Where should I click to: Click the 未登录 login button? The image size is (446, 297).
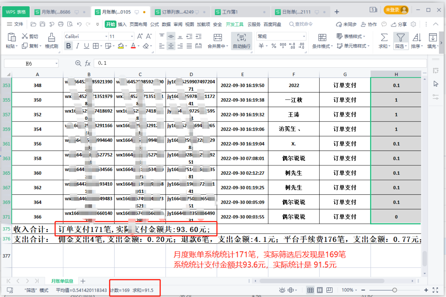tap(396, 10)
